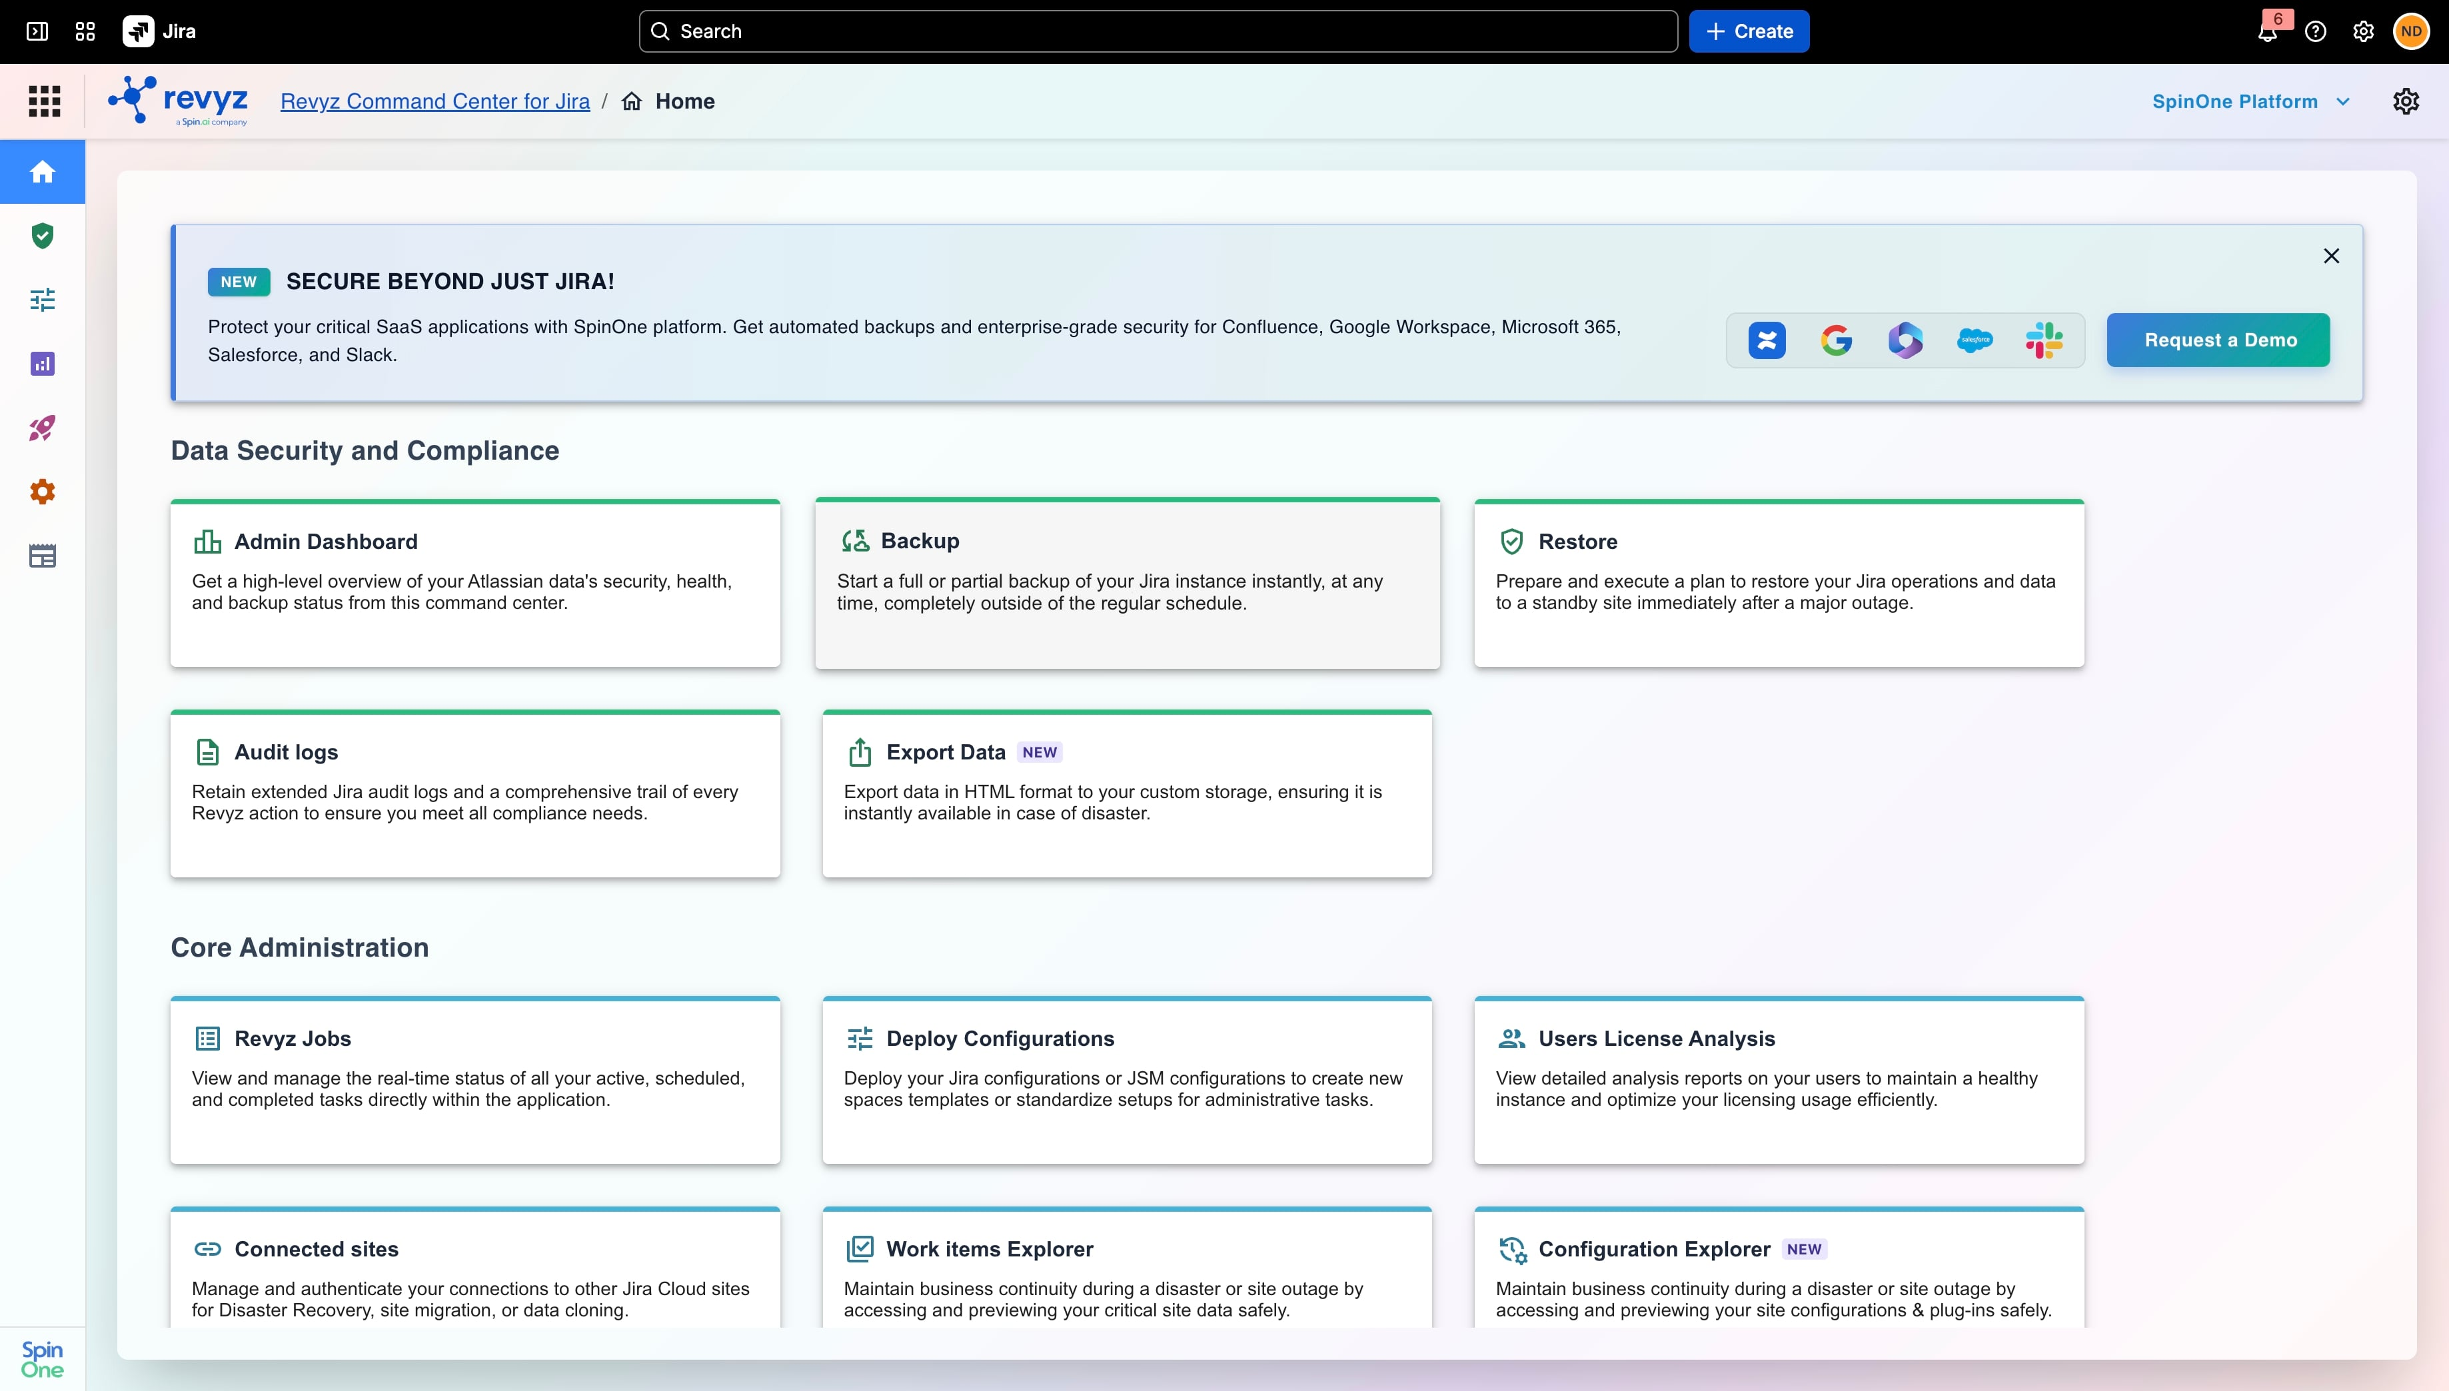Click the Revyz logo

tap(179, 101)
